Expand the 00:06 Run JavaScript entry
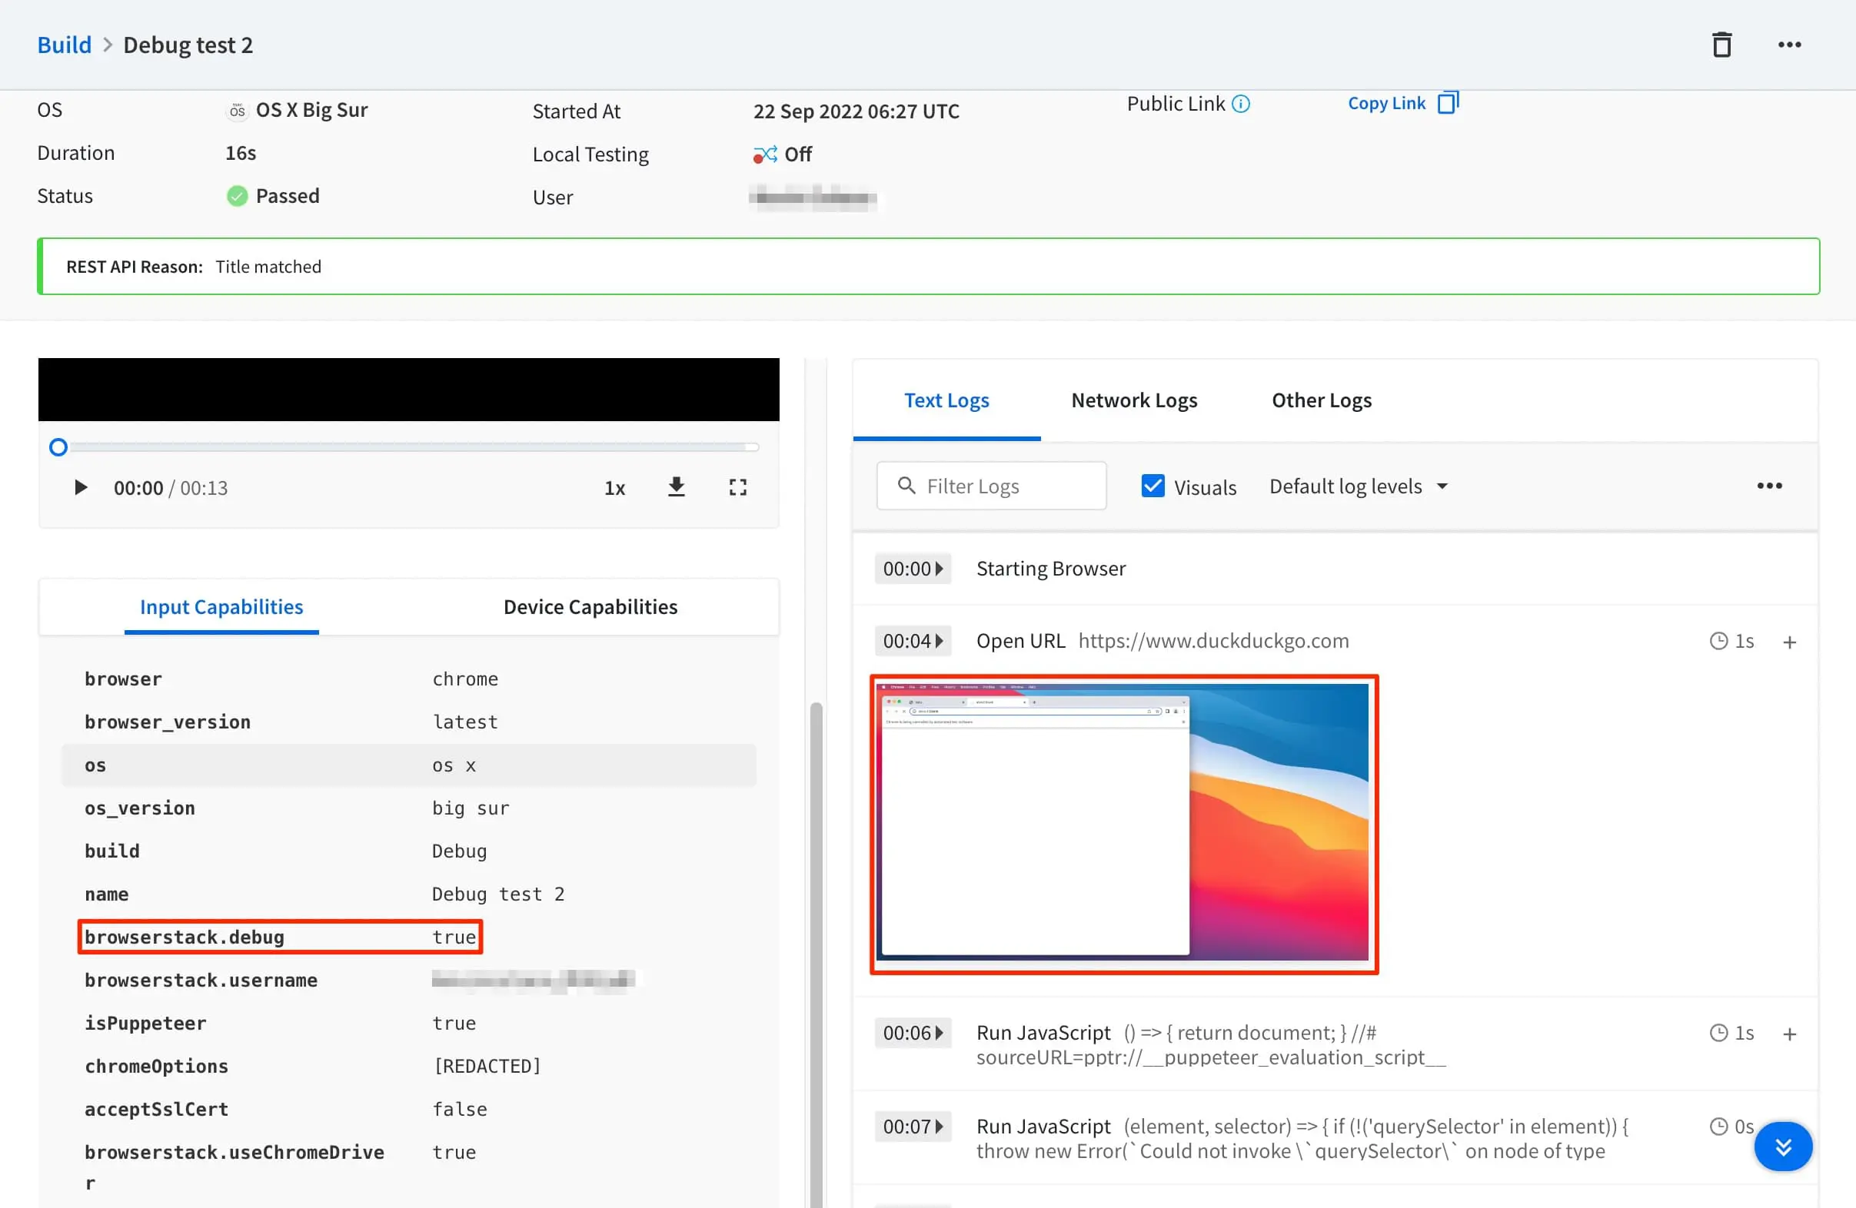Screen dimensions: 1856x1208 coord(1789,1034)
